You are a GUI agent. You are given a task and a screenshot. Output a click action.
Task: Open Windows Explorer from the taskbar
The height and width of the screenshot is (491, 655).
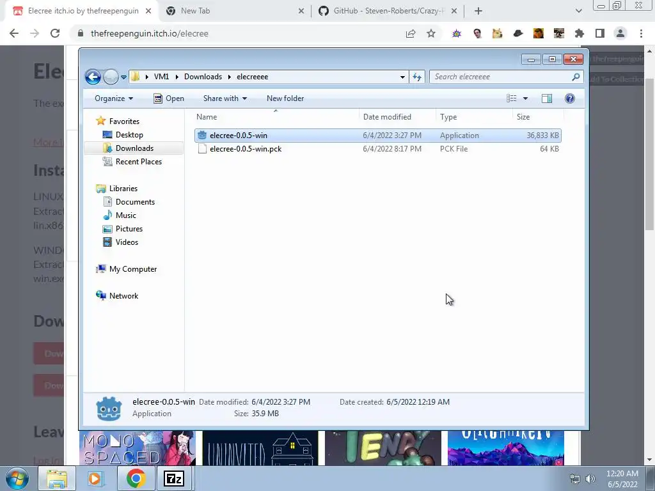57,478
